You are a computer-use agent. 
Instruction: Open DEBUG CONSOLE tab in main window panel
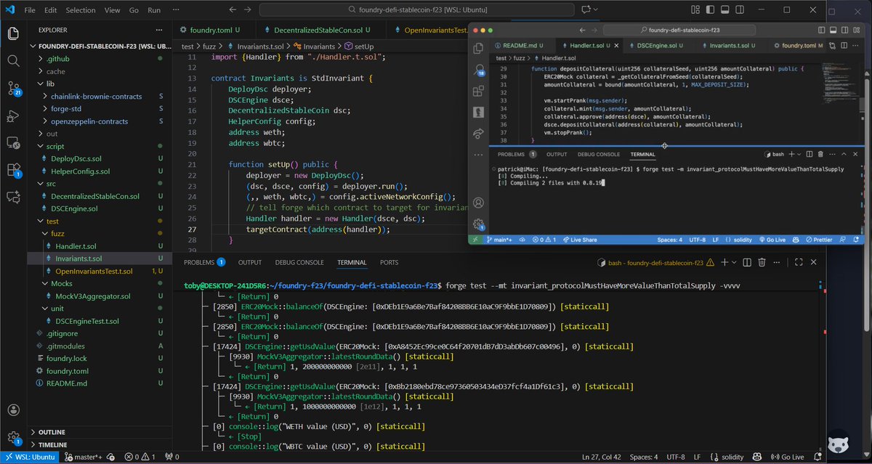299,262
